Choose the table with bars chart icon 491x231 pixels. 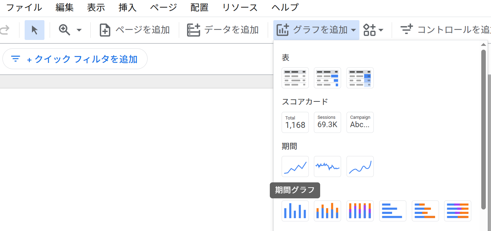coord(327,78)
